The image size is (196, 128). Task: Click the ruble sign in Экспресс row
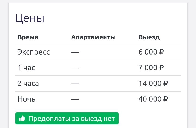pos(161,52)
